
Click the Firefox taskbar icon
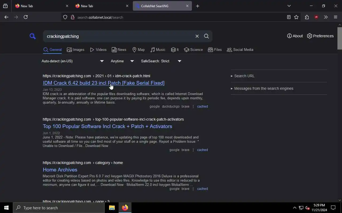pos(125,208)
